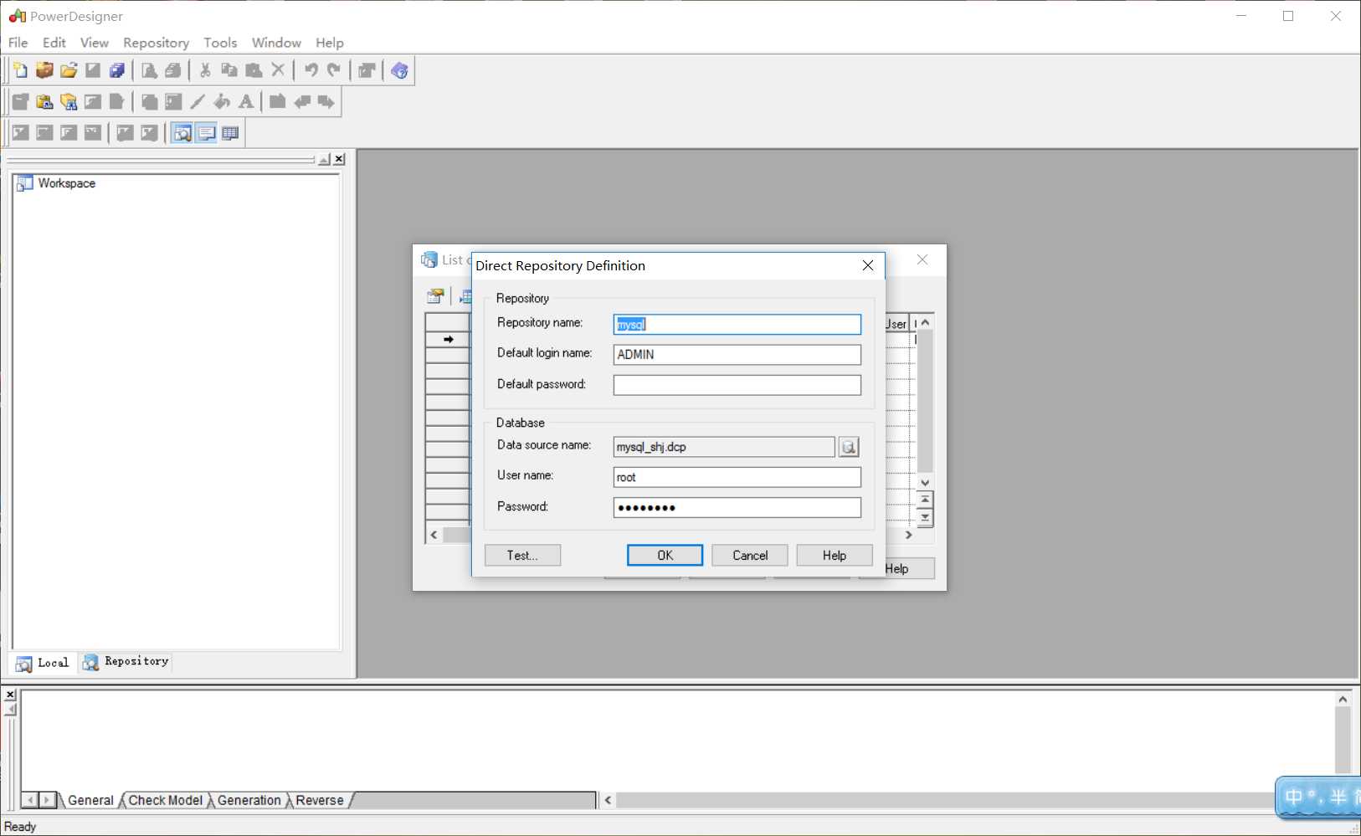The height and width of the screenshot is (836, 1361).
Task: Click Cancel in repository definition dialog
Action: (750, 556)
